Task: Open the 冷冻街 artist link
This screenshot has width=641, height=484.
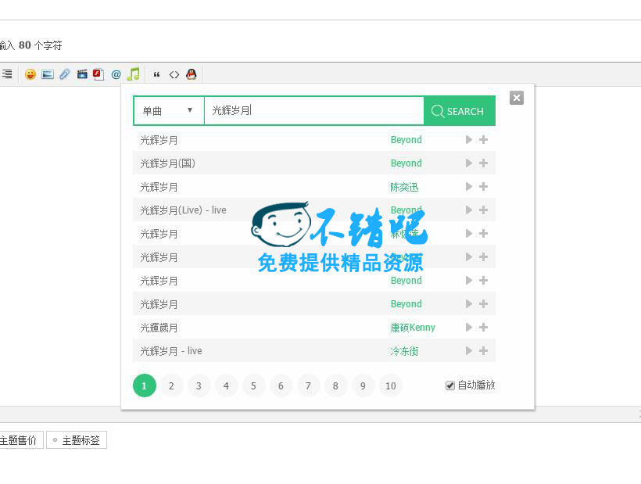Action: [404, 351]
